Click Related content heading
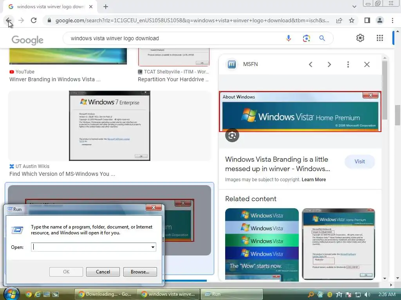 point(251,199)
